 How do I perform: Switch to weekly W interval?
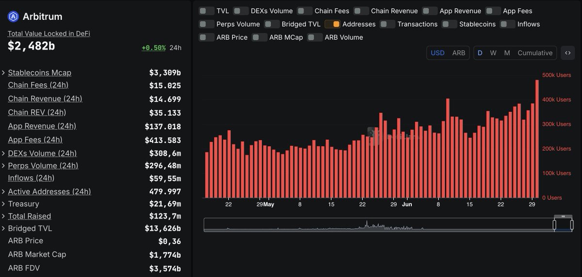click(x=493, y=53)
